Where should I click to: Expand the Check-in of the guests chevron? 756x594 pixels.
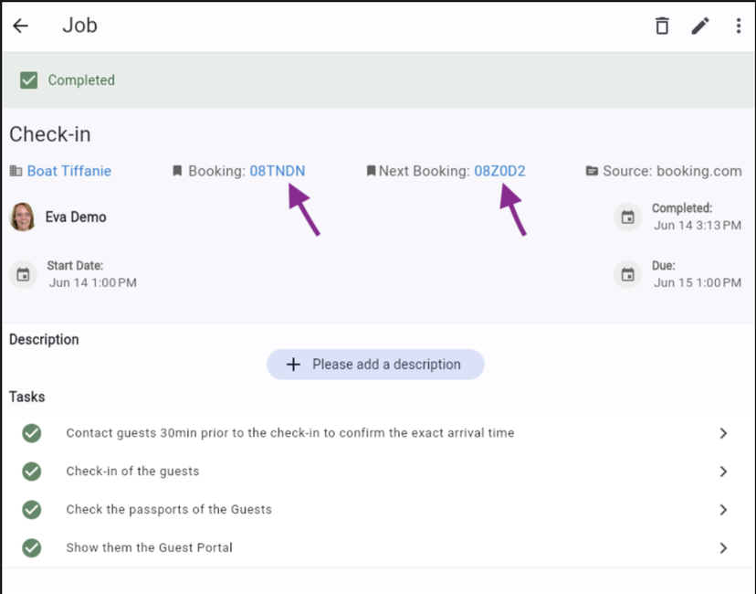tap(722, 472)
